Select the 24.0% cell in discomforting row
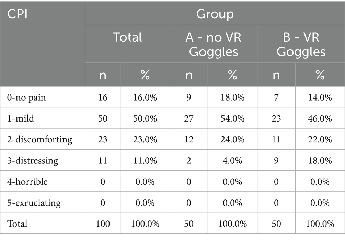Image resolution: width=345 pixels, height=240 pixels. [x=232, y=139]
